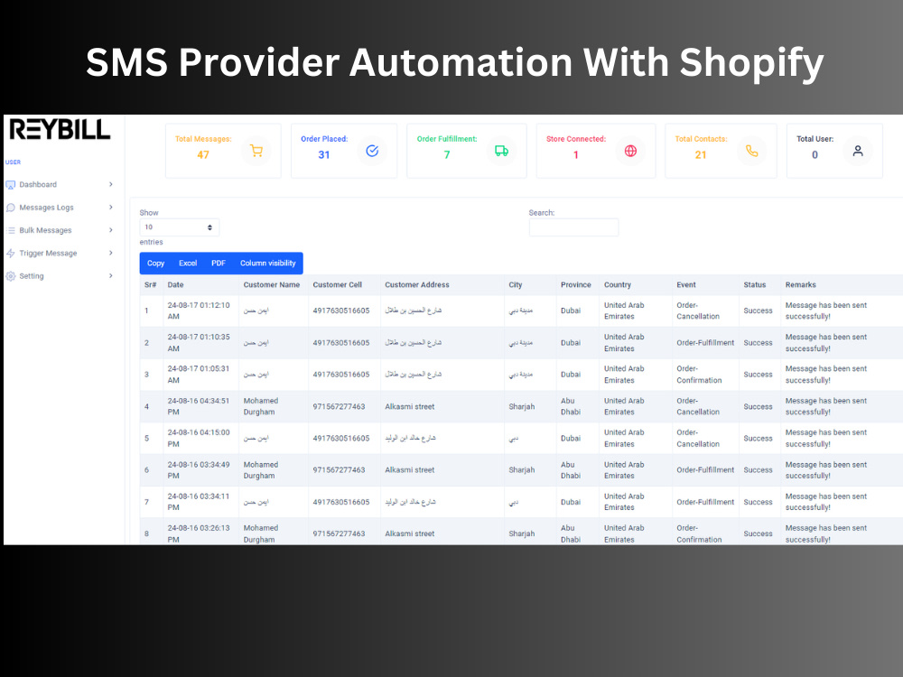Export the table with PDF button

click(x=219, y=263)
